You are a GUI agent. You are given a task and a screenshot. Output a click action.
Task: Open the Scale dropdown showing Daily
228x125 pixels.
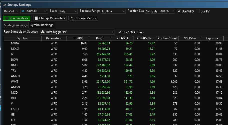click(x=68, y=11)
